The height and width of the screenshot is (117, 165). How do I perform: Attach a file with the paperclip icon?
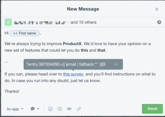[79, 109]
